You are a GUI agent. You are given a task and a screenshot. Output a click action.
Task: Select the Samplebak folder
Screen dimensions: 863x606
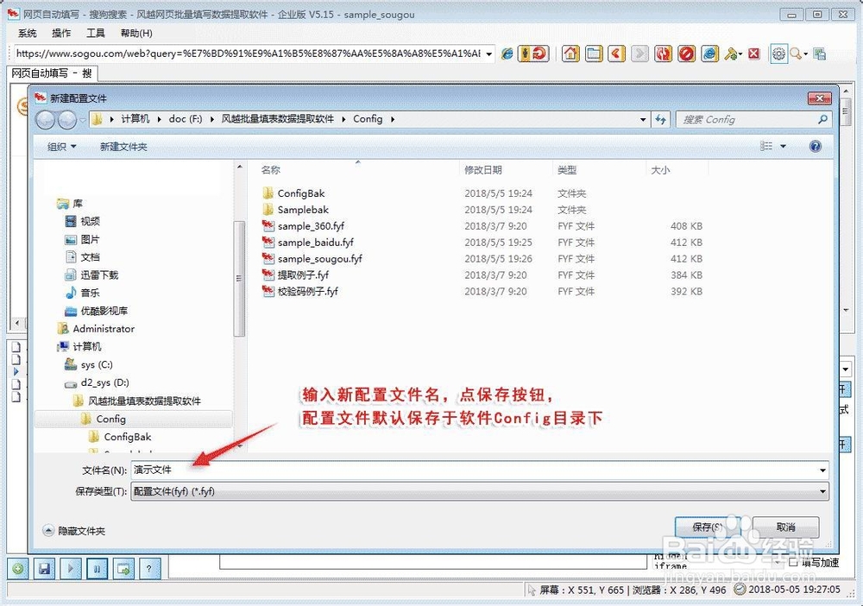coord(303,210)
